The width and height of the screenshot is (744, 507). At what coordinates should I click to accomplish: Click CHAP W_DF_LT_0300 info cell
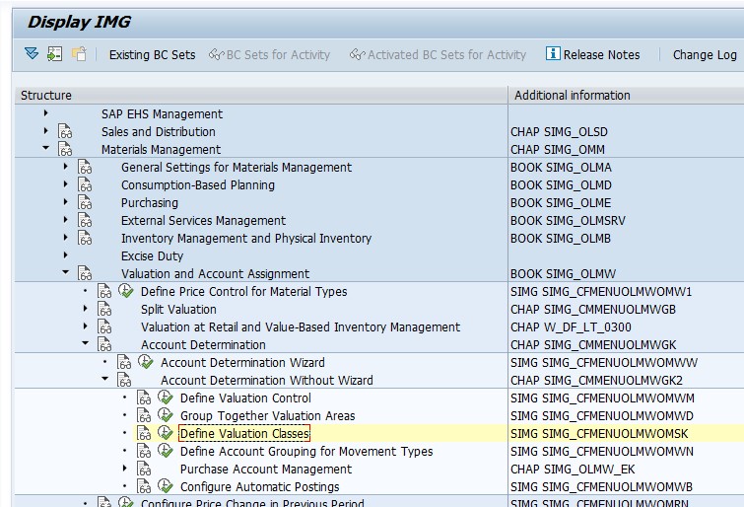571,327
